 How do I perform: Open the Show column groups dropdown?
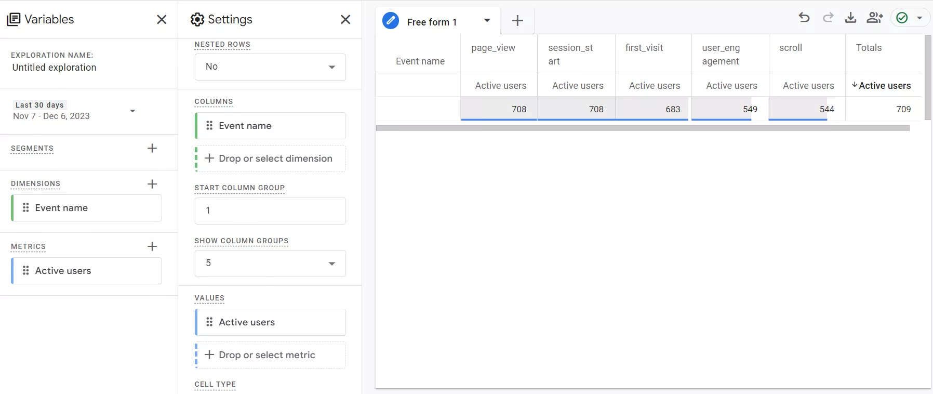click(270, 264)
